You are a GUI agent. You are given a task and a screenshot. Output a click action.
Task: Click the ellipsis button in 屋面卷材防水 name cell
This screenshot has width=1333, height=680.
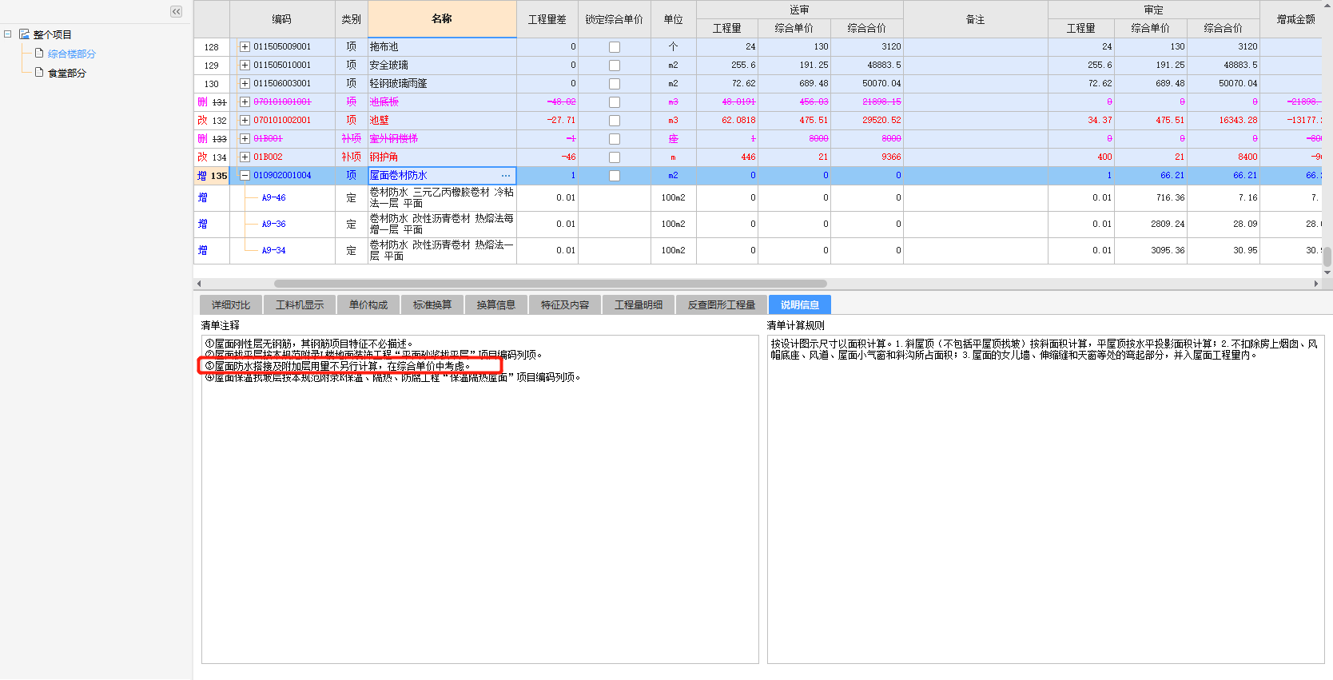pos(506,176)
